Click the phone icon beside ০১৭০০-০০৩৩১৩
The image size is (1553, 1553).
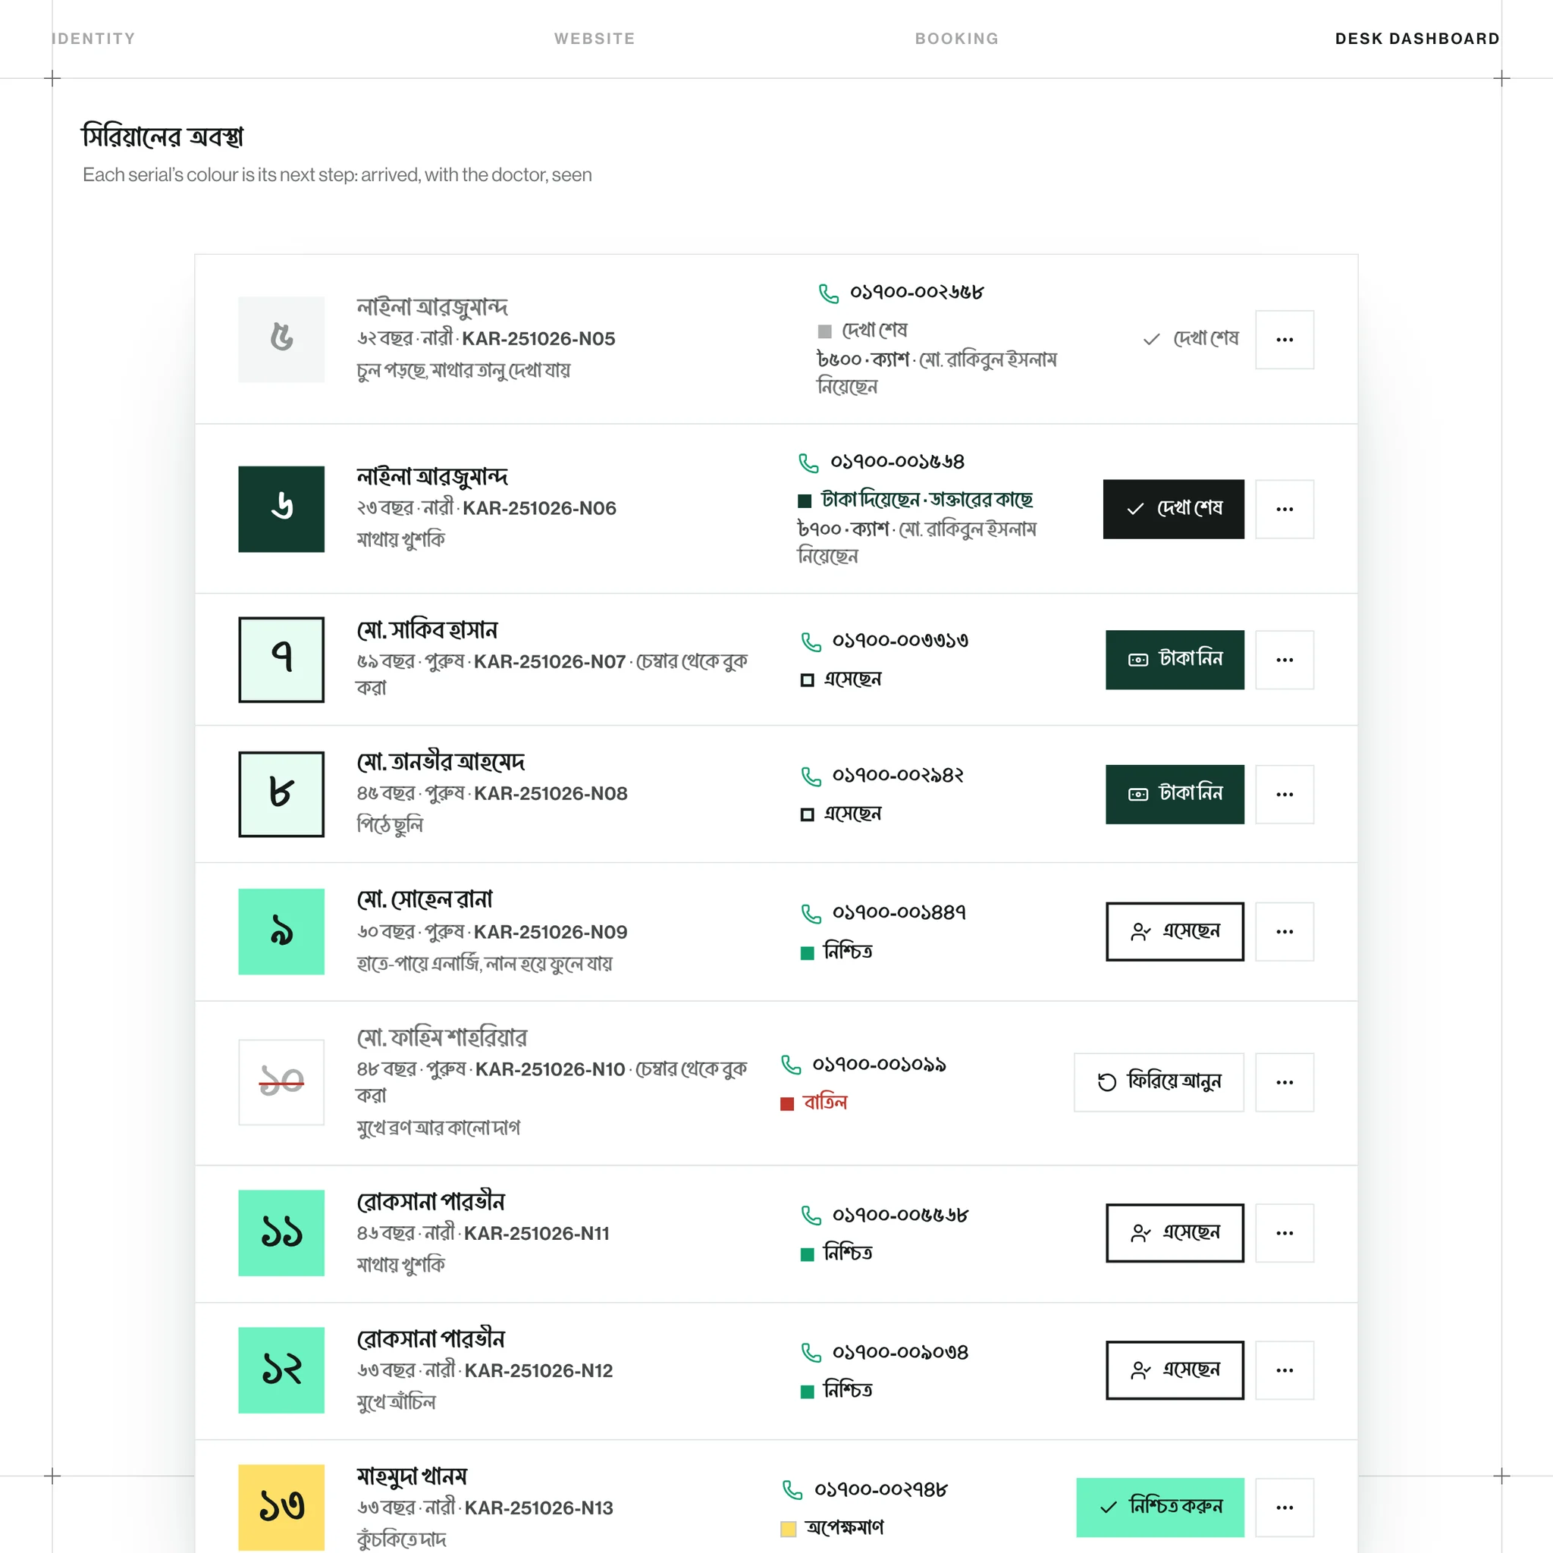[811, 642]
